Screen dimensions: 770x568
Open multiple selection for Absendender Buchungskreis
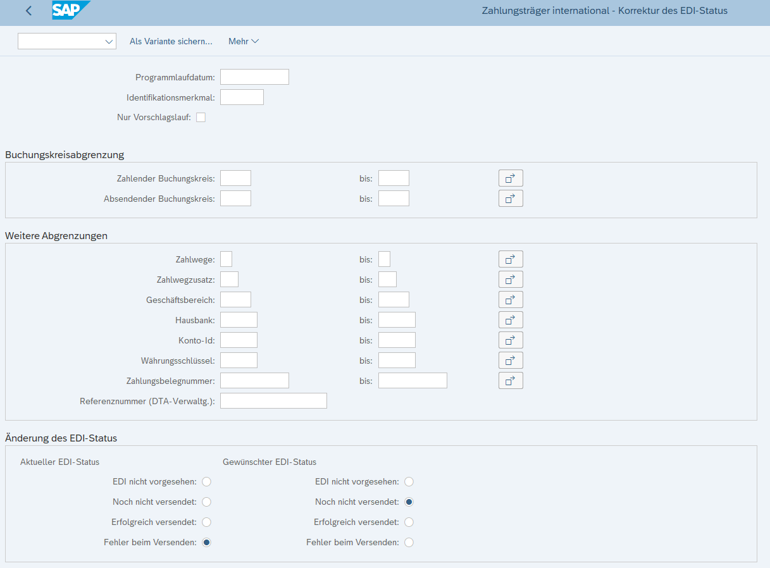(x=511, y=199)
